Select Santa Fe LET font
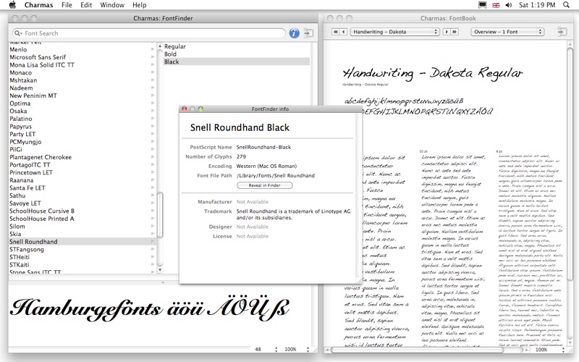Viewport: 579px width, 362px height. click(28, 188)
